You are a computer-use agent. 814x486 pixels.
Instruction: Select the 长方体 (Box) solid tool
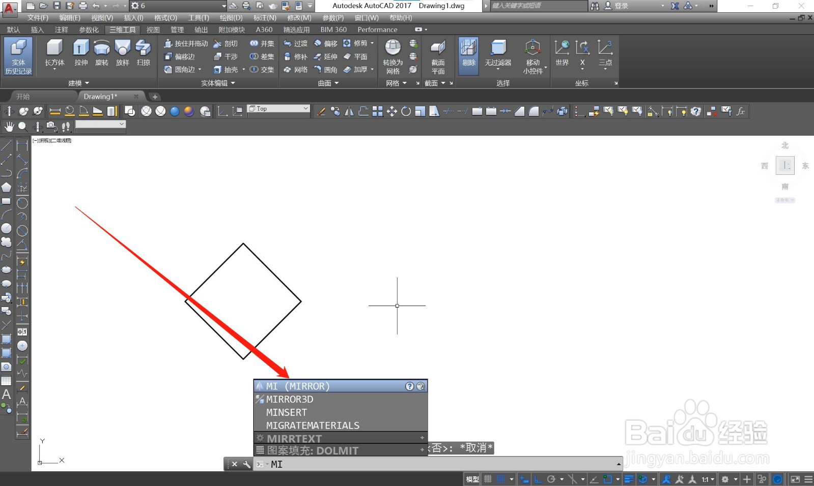(54, 53)
